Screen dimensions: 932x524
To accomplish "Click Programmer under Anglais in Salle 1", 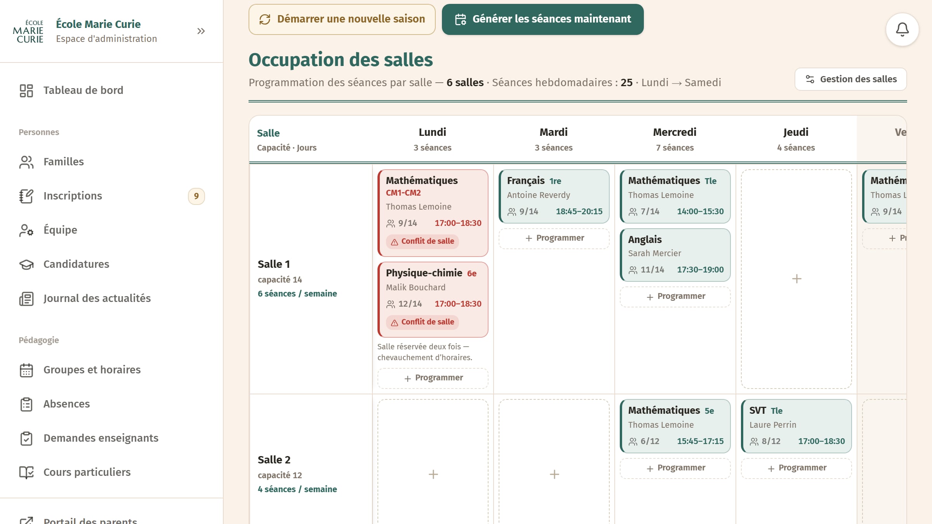I will tap(675, 297).
